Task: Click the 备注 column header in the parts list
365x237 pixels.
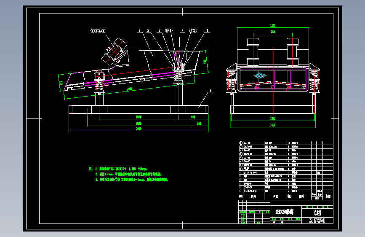Action: 328,197
